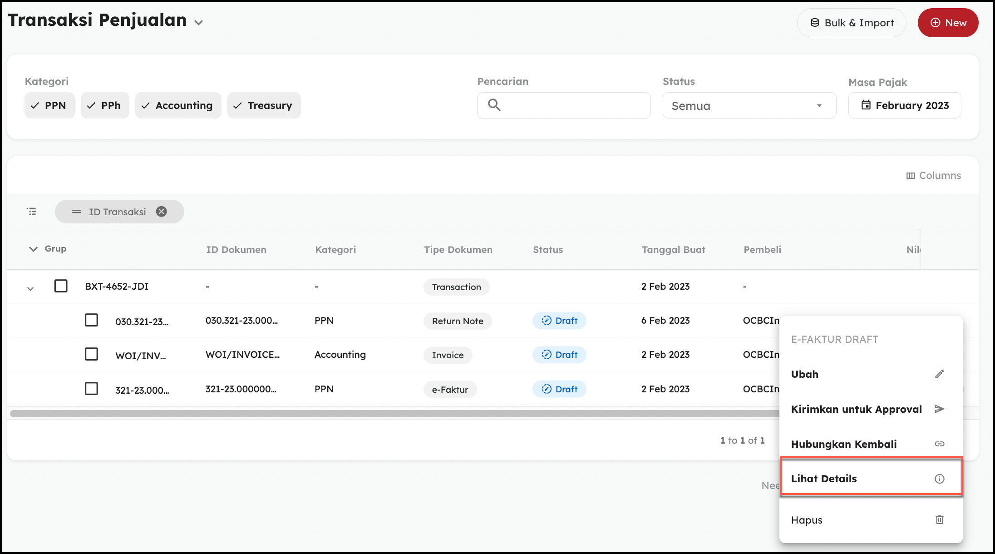The image size is (995, 554).
Task: Click the Invoice type tag
Action: coord(448,355)
